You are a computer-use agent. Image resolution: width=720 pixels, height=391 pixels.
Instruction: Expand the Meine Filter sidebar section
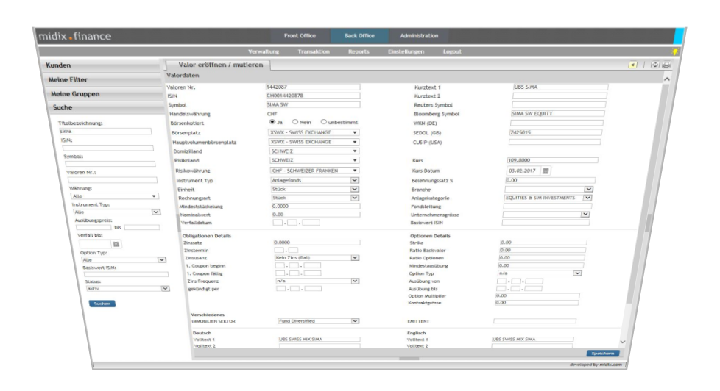coord(103,80)
